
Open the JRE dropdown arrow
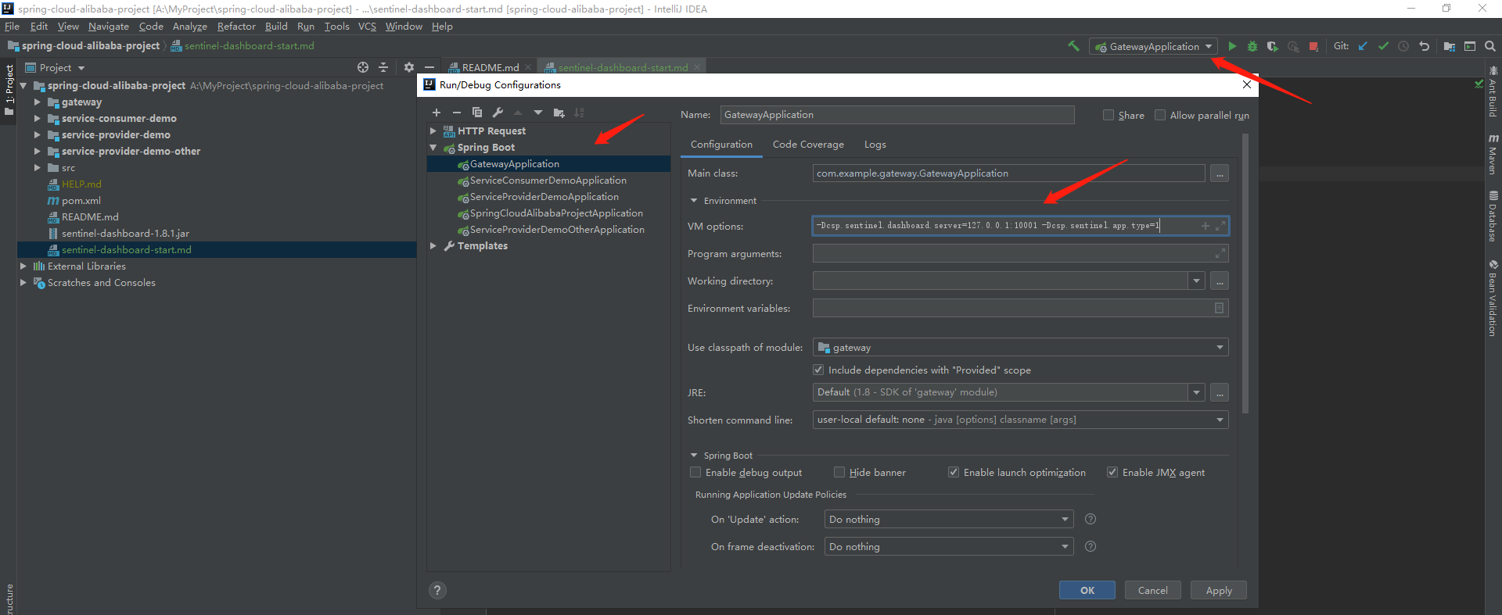pos(1197,392)
